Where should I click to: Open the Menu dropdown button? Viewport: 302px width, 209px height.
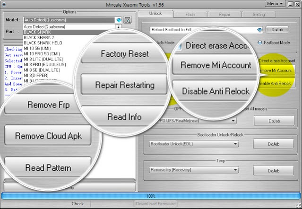(x=275, y=4)
